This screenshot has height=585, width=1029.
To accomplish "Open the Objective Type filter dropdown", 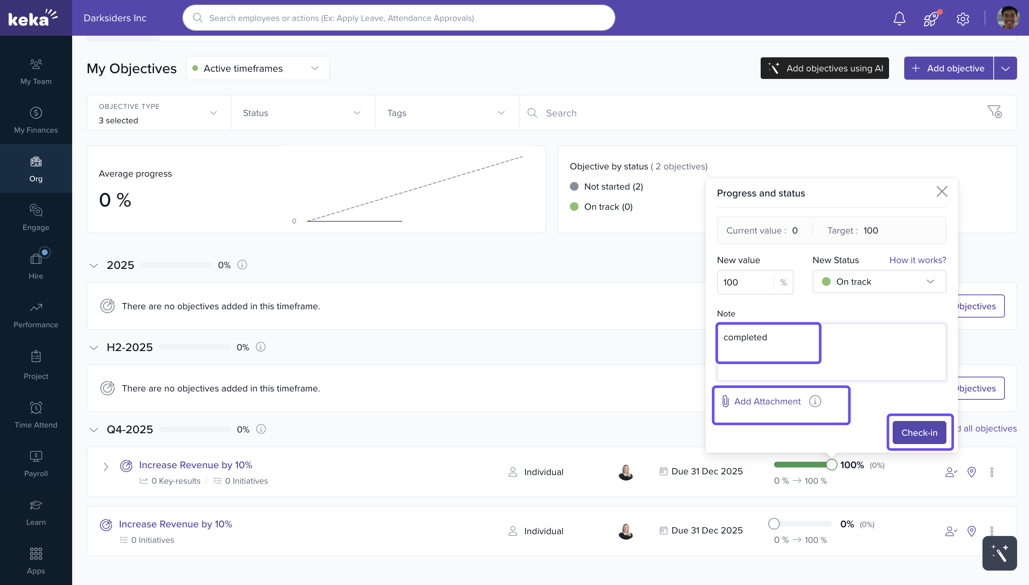I will [159, 113].
